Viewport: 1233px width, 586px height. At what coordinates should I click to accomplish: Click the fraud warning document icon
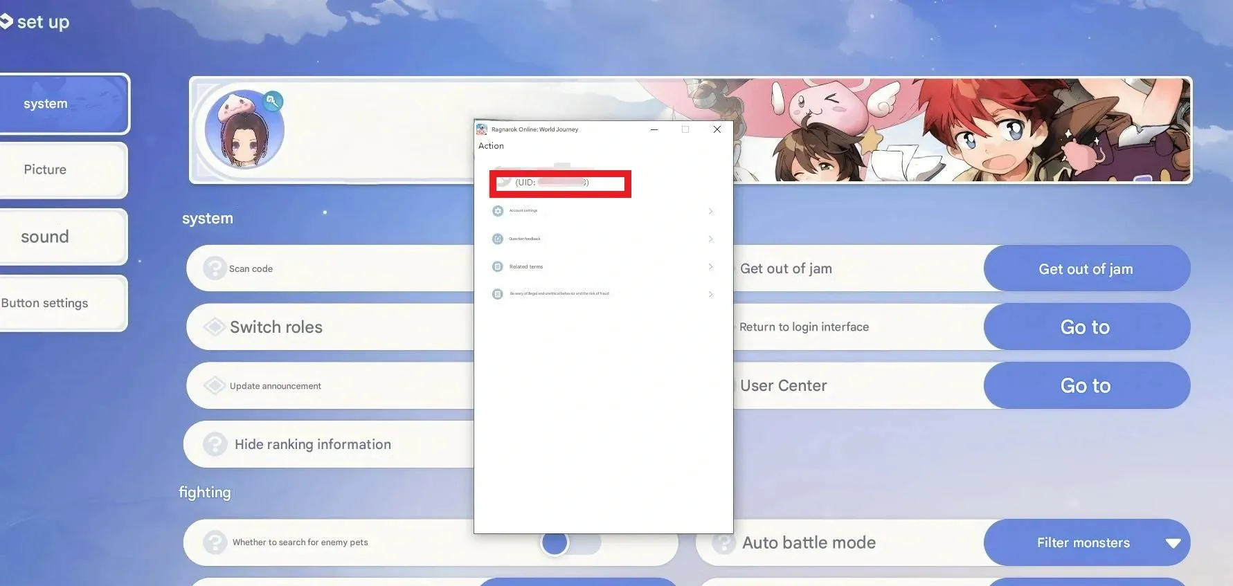[498, 294]
